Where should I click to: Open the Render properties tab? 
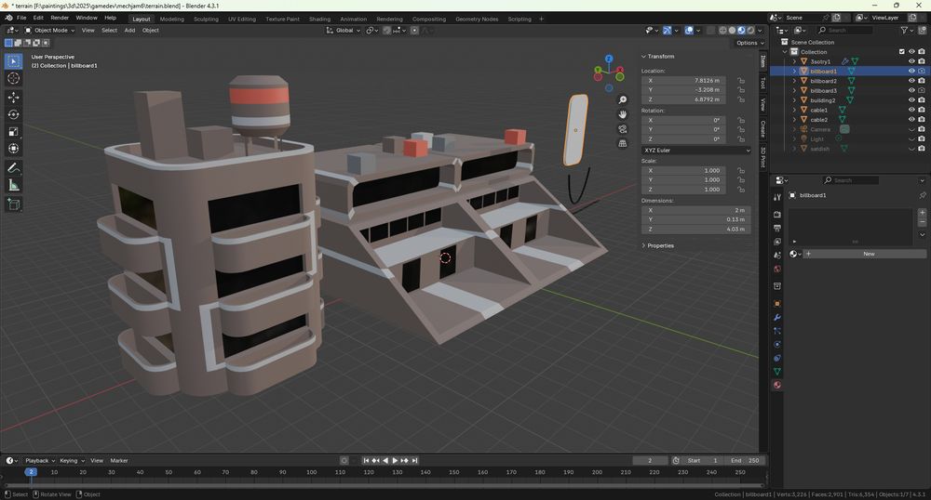(x=777, y=214)
